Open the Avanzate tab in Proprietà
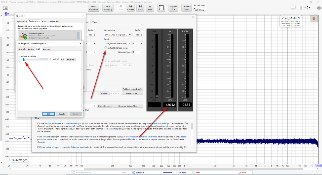 (47, 49)
